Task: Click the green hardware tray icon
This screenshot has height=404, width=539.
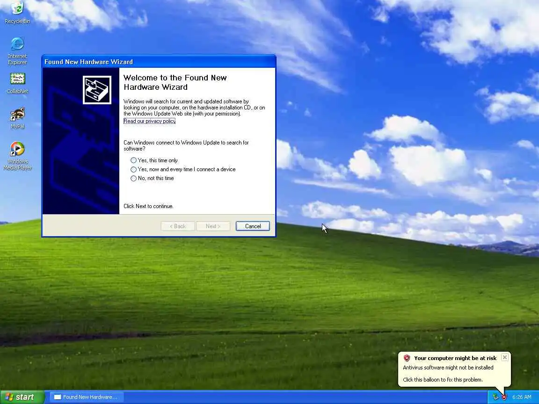Action: pyautogui.click(x=495, y=397)
